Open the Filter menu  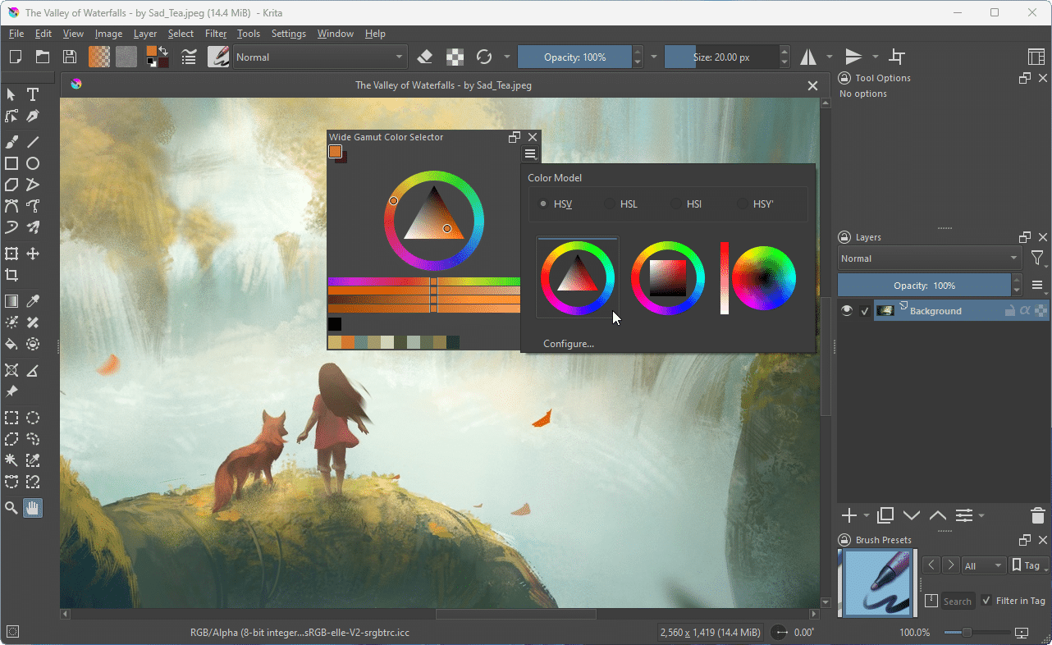pyautogui.click(x=215, y=34)
